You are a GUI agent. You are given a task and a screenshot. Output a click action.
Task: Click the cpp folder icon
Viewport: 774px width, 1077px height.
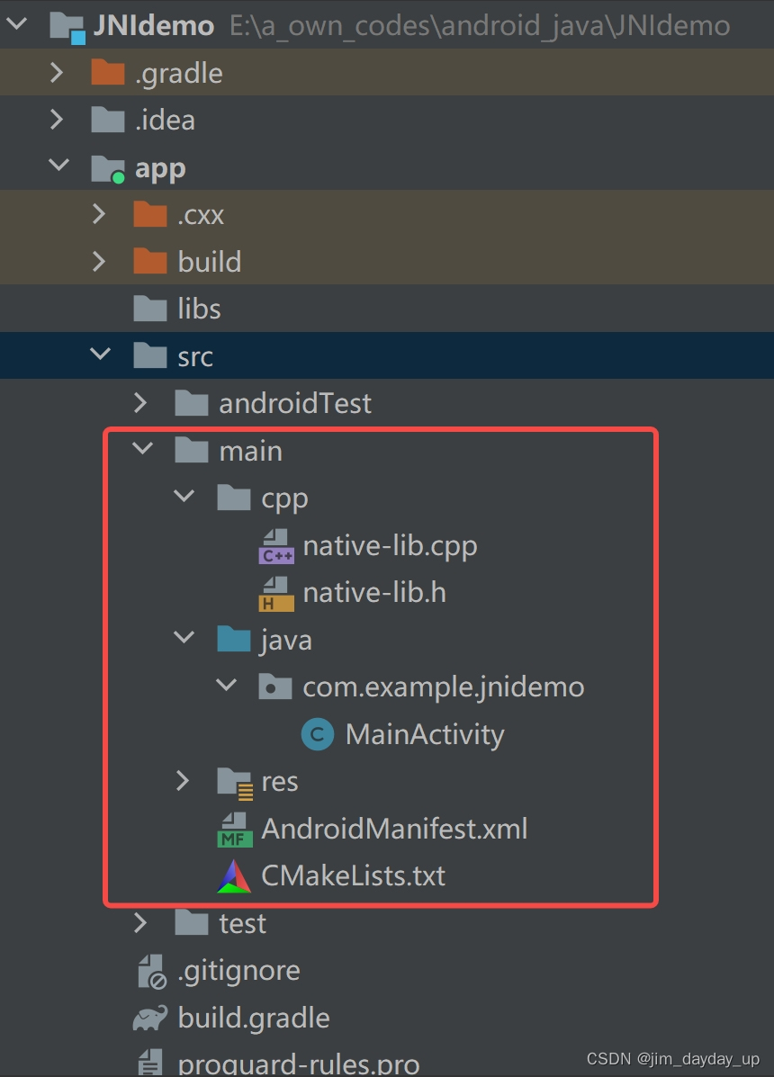click(x=233, y=498)
